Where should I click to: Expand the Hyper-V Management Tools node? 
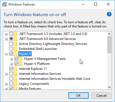pyautogui.click(x=12, y=59)
